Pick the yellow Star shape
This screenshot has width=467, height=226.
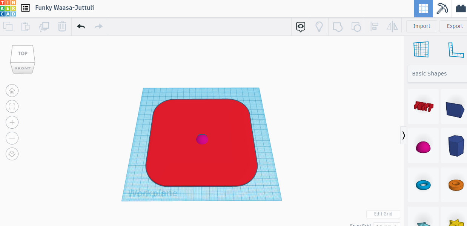[x=454, y=217]
